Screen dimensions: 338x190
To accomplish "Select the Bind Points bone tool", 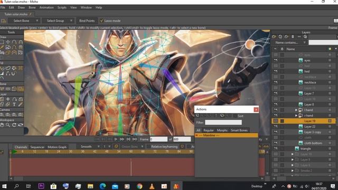I will click(21, 89).
